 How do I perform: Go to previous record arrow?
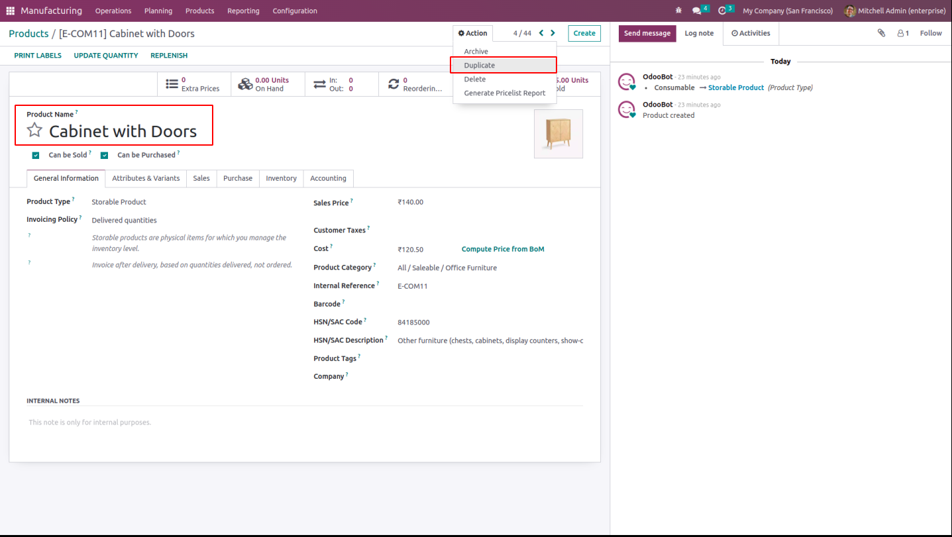[541, 33]
